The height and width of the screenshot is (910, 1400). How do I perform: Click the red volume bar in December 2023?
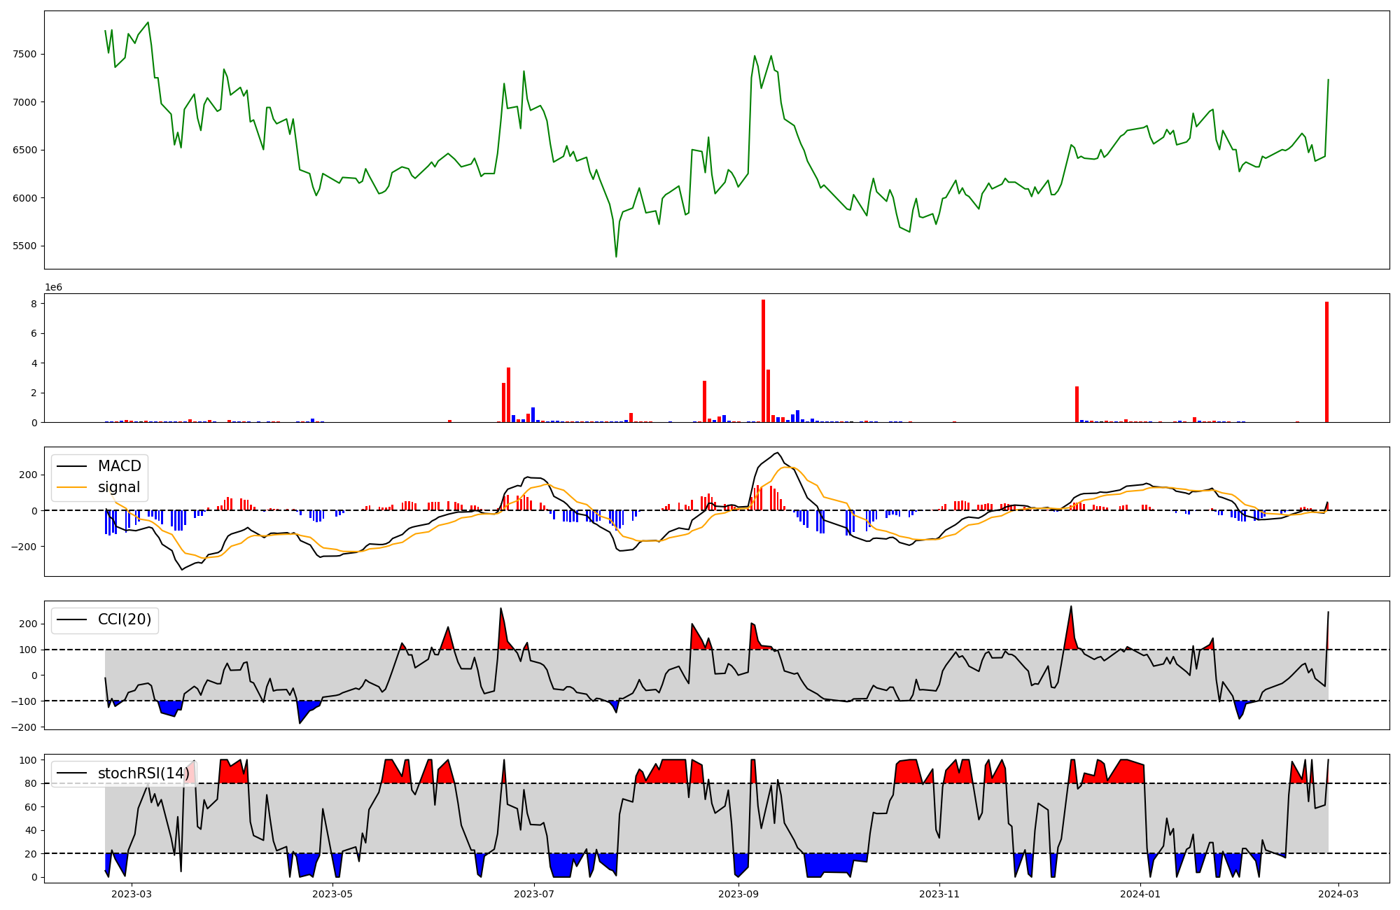point(1077,405)
